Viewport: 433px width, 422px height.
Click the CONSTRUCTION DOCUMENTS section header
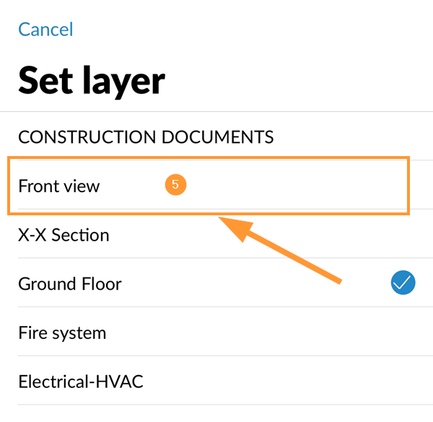click(x=146, y=137)
